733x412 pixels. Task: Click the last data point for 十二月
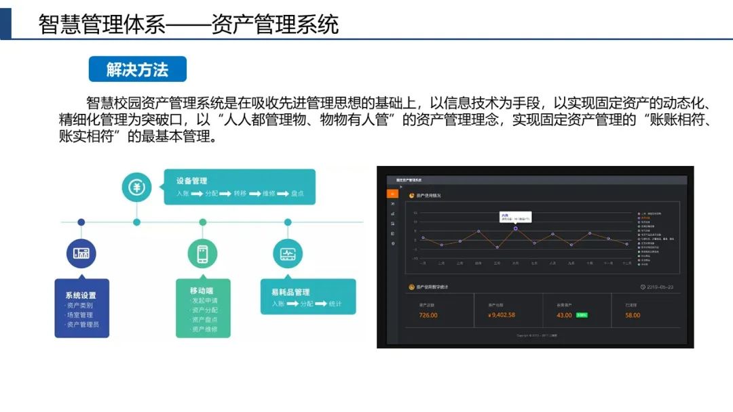tap(627, 244)
